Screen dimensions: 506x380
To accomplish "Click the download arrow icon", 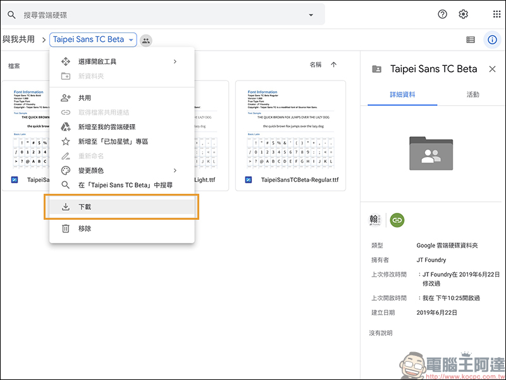I will tap(66, 207).
